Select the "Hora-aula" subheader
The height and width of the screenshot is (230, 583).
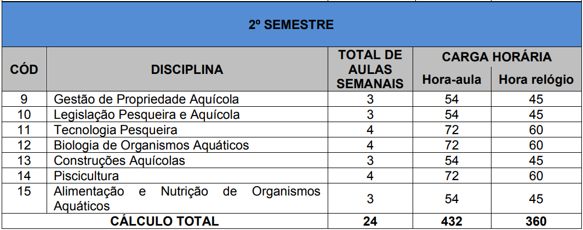point(451,80)
